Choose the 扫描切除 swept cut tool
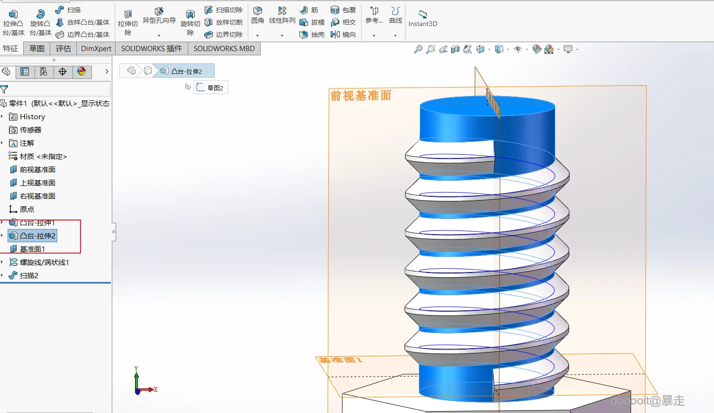Viewport: 714px width, 413px height. point(224,10)
